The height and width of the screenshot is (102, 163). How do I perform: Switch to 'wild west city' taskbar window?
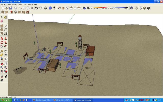click(63, 100)
